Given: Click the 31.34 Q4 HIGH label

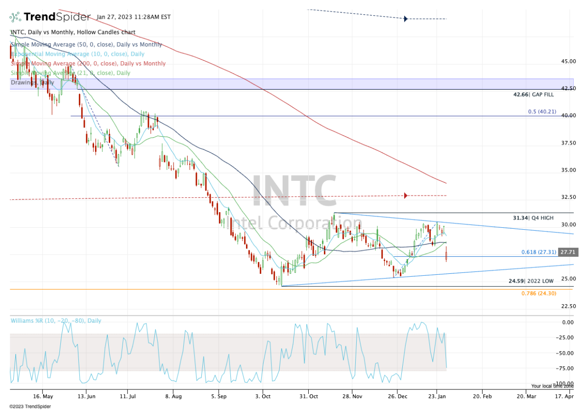Looking at the screenshot, I should tap(533, 218).
